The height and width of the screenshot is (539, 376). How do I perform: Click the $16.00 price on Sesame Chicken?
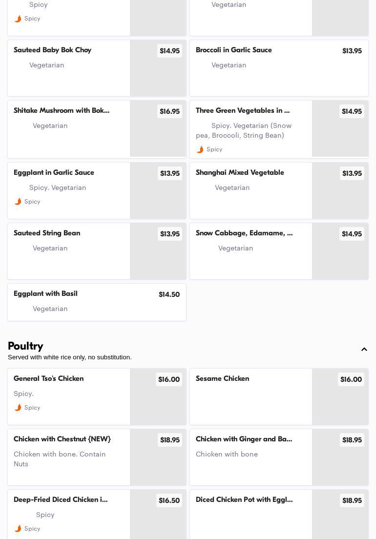click(x=351, y=379)
